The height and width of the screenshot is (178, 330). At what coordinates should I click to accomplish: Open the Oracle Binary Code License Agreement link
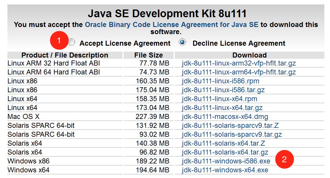tap(172, 25)
